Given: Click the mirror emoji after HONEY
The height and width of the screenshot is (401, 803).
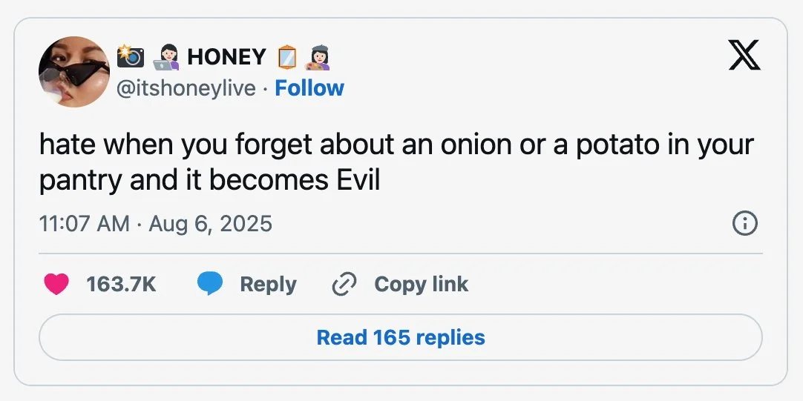Looking at the screenshot, I should pos(286,56).
